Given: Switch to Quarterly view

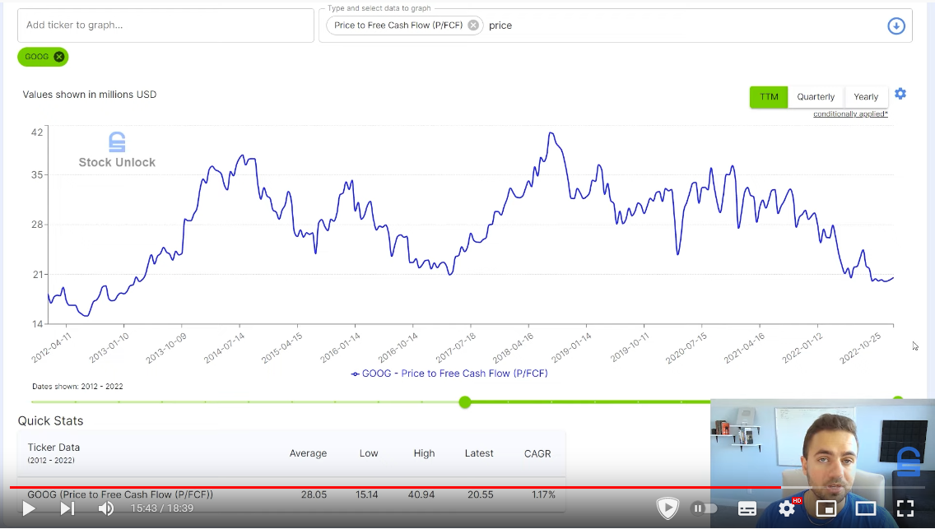Looking at the screenshot, I should tap(816, 96).
